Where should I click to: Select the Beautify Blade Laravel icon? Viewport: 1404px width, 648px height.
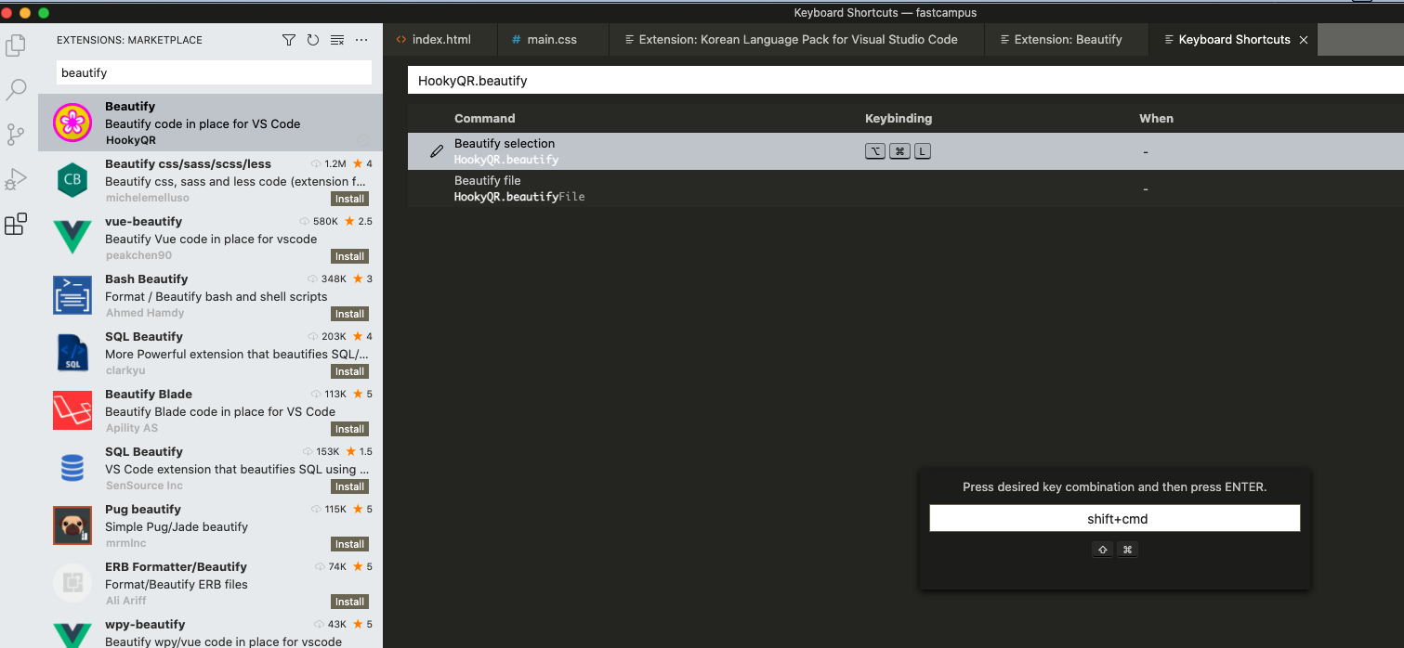click(x=72, y=410)
